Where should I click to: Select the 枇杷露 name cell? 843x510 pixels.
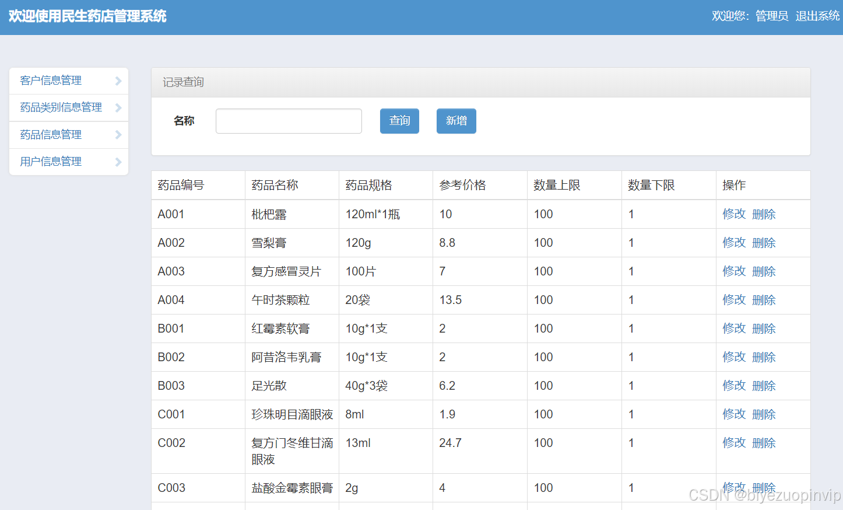292,214
